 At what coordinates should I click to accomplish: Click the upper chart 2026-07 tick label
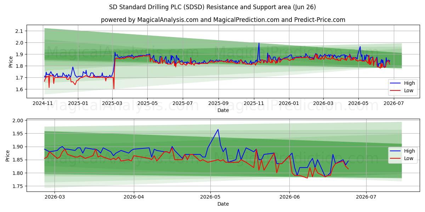(x=393, y=103)
